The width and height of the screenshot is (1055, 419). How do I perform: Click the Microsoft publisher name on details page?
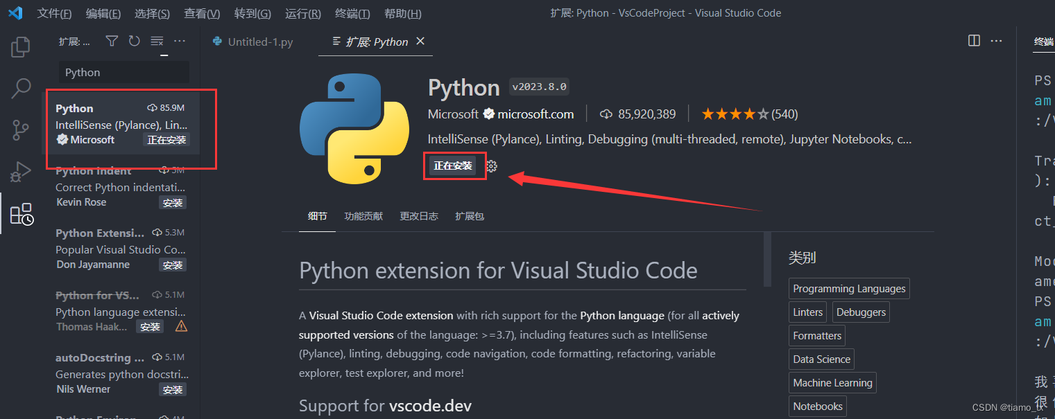point(453,114)
